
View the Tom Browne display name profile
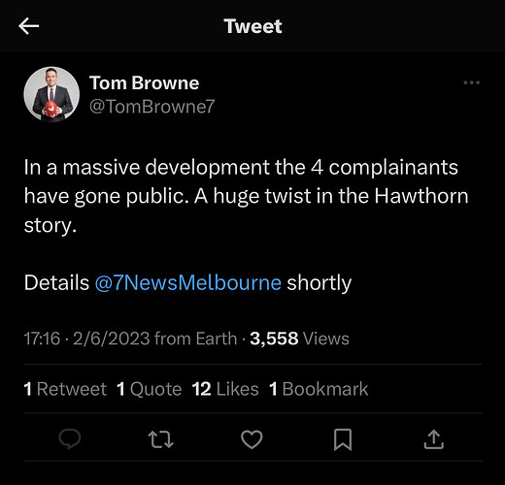point(144,82)
